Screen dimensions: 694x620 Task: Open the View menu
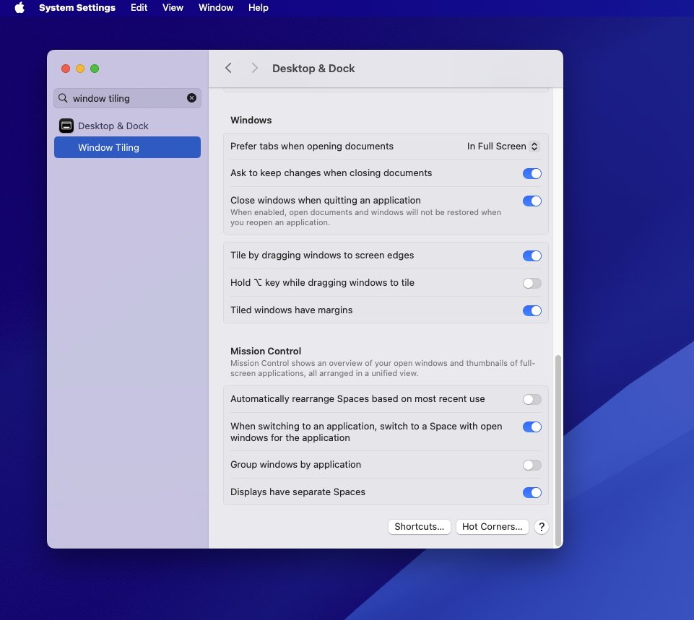coord(173,7)
